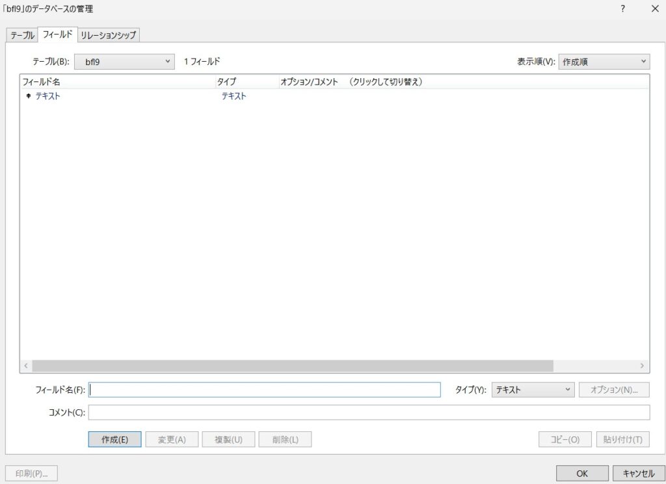Confirm with the OK button
This screenshot has width=666, height=484.
582,474
